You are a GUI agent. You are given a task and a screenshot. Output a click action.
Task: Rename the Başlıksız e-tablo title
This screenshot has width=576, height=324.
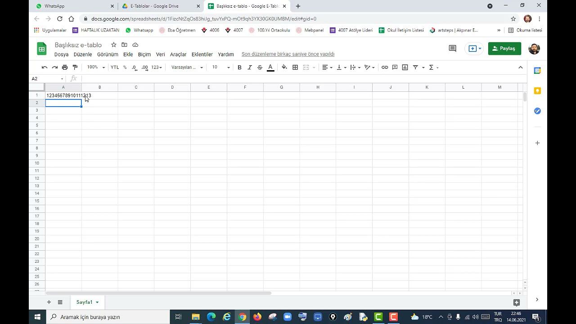[x=78, y=45]
